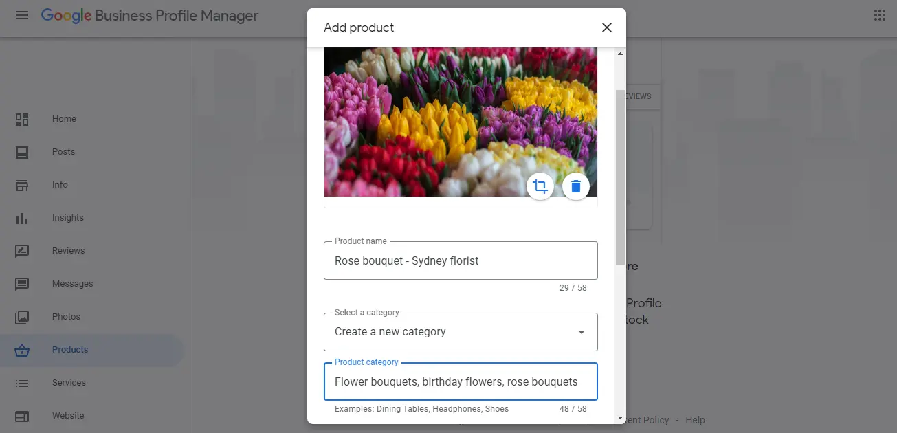
Task: Click the Photos icon in the sidebar
Action: click(22, 317)
